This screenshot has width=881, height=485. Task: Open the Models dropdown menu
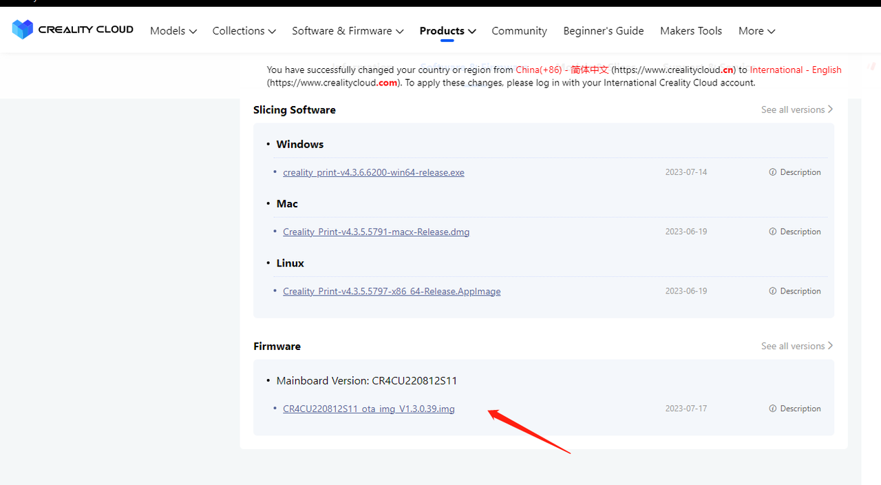coord(173,31)
